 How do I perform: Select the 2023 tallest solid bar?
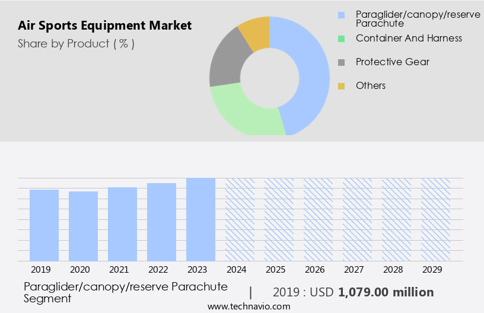click(x=200, y=219)
